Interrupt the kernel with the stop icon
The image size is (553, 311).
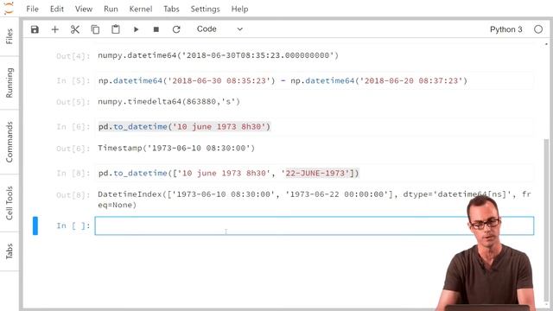coord(156,29)
